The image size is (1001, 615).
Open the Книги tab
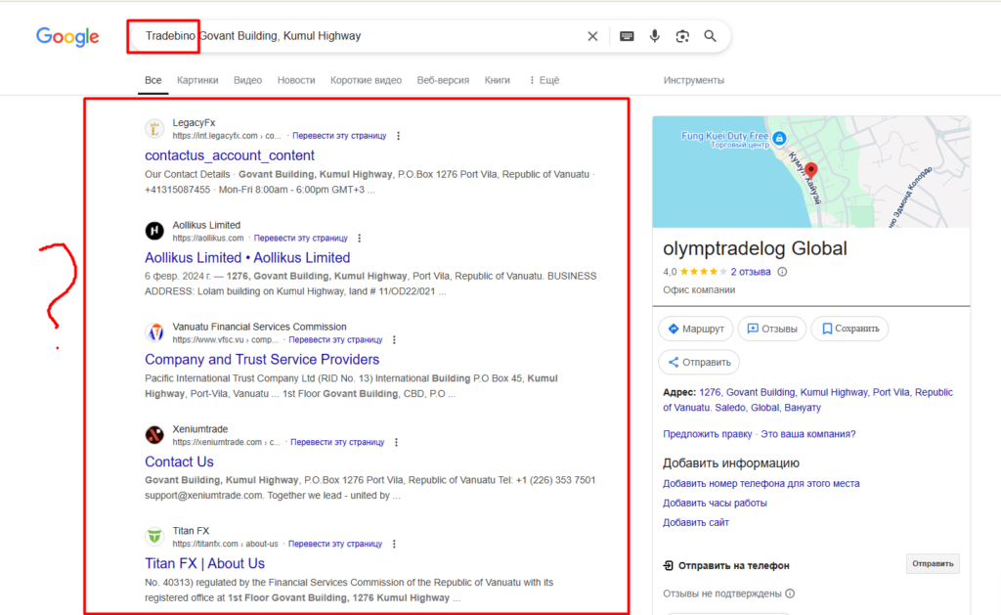pos(498,80)
